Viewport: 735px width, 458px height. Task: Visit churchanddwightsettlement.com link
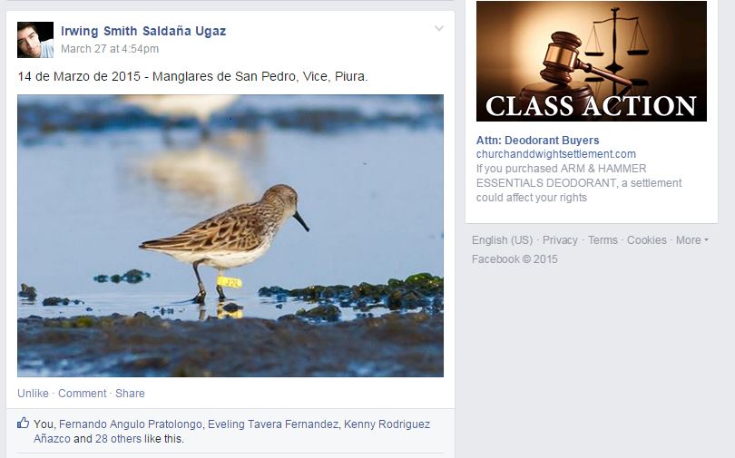556,154
